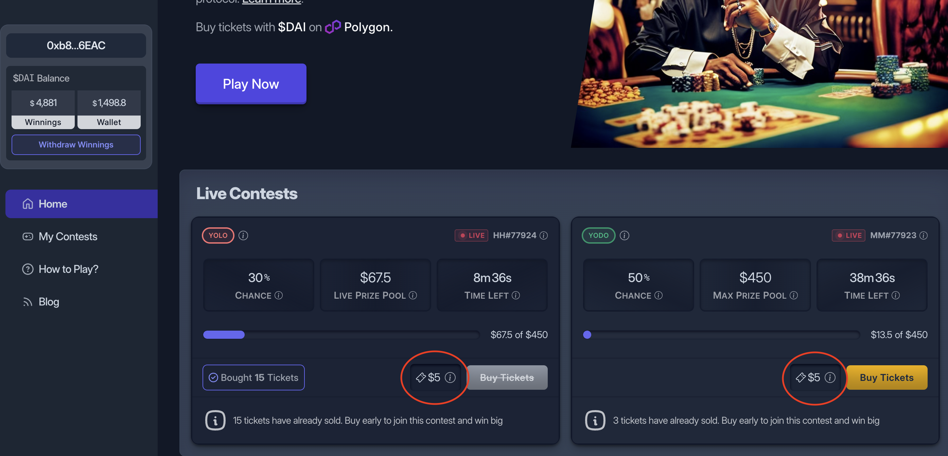Click the info icon next to the YOLO badge

pos(243,235)
